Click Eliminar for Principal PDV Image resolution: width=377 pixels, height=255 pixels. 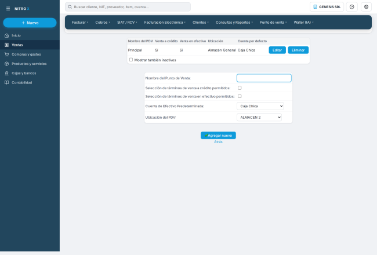[x=298, y=50]
